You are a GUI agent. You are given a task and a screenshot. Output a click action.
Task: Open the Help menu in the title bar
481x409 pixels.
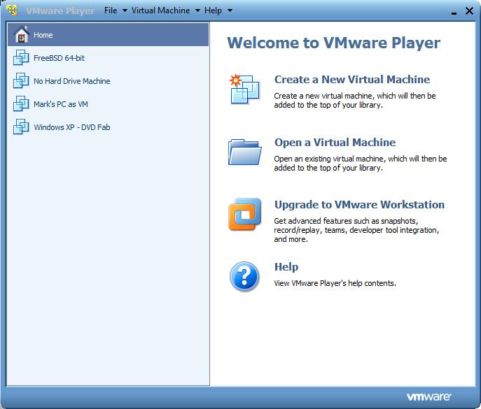coord(213,10)
